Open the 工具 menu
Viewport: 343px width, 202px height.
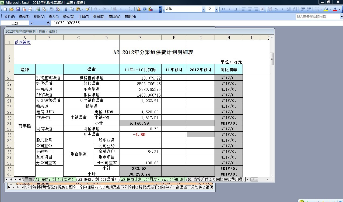83,16
